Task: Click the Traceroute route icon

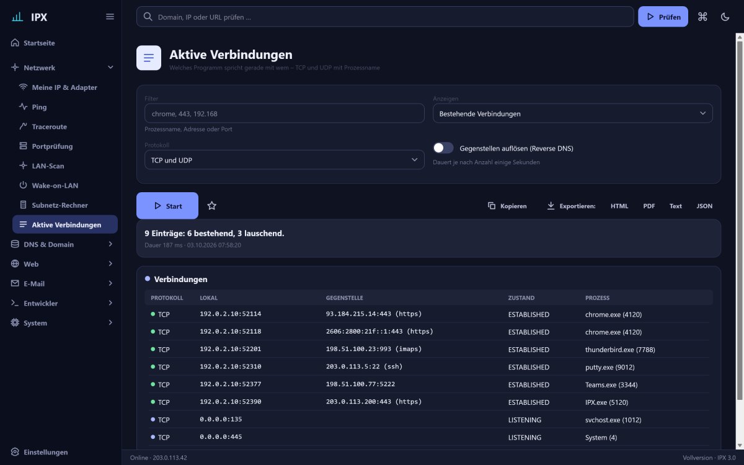Action: click(24, 126)
